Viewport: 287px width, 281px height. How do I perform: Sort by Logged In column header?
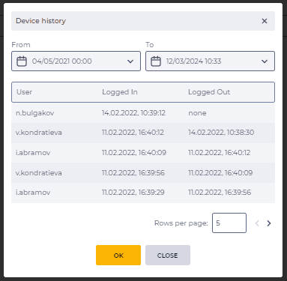120,92
